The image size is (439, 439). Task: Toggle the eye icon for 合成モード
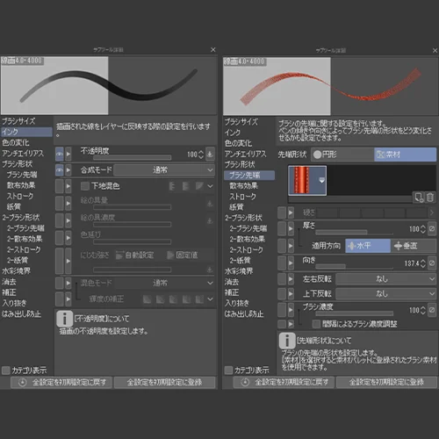60,170
